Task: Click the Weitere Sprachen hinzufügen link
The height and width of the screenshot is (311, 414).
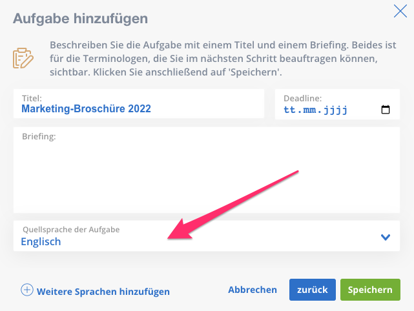Action: [x=103, y=292]
